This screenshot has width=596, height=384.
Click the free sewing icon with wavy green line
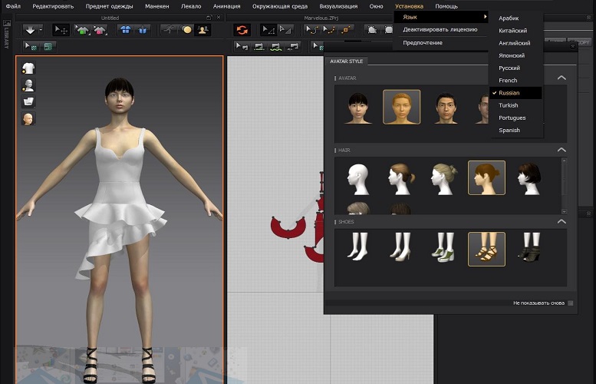click(276, 46)
